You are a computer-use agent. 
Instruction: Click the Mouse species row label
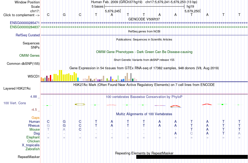click(34, 130)
